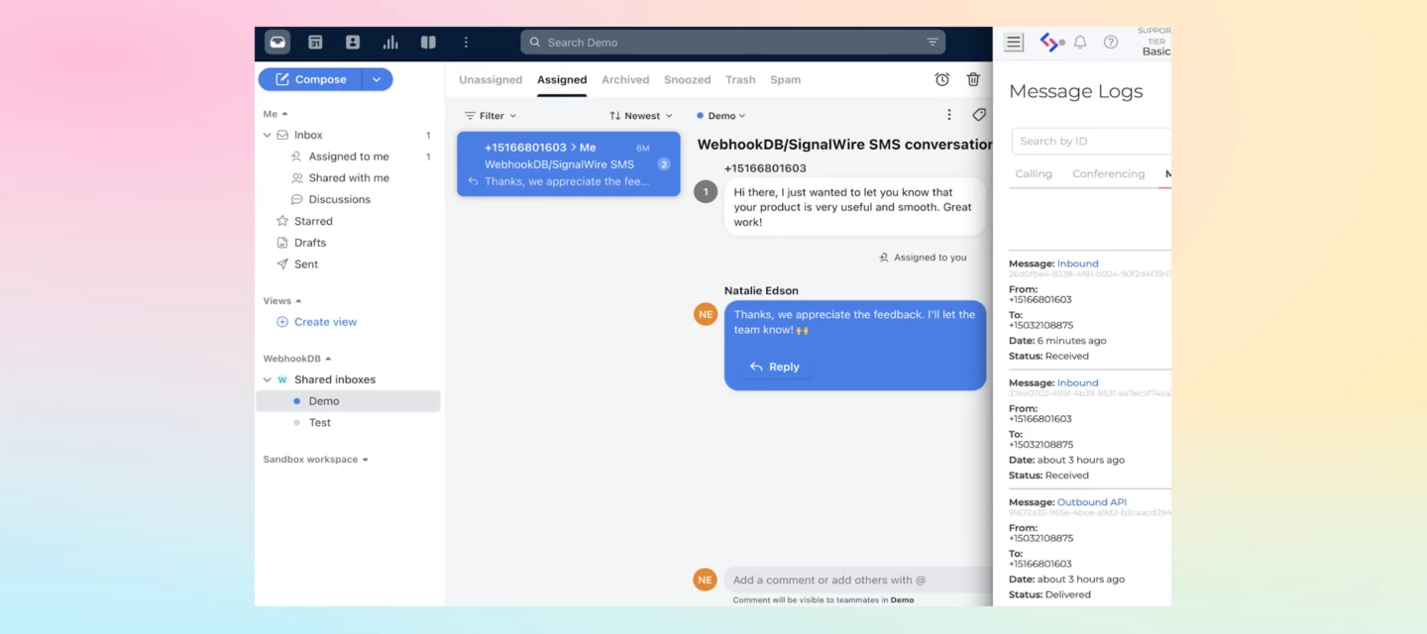Click the message count badge 2
Screen dimensions: 1427x634
pos(664,164)
